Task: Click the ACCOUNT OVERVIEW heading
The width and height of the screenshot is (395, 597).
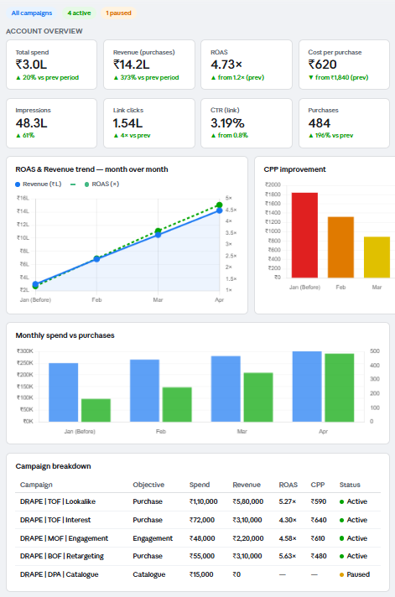Action: pos(44,31)
